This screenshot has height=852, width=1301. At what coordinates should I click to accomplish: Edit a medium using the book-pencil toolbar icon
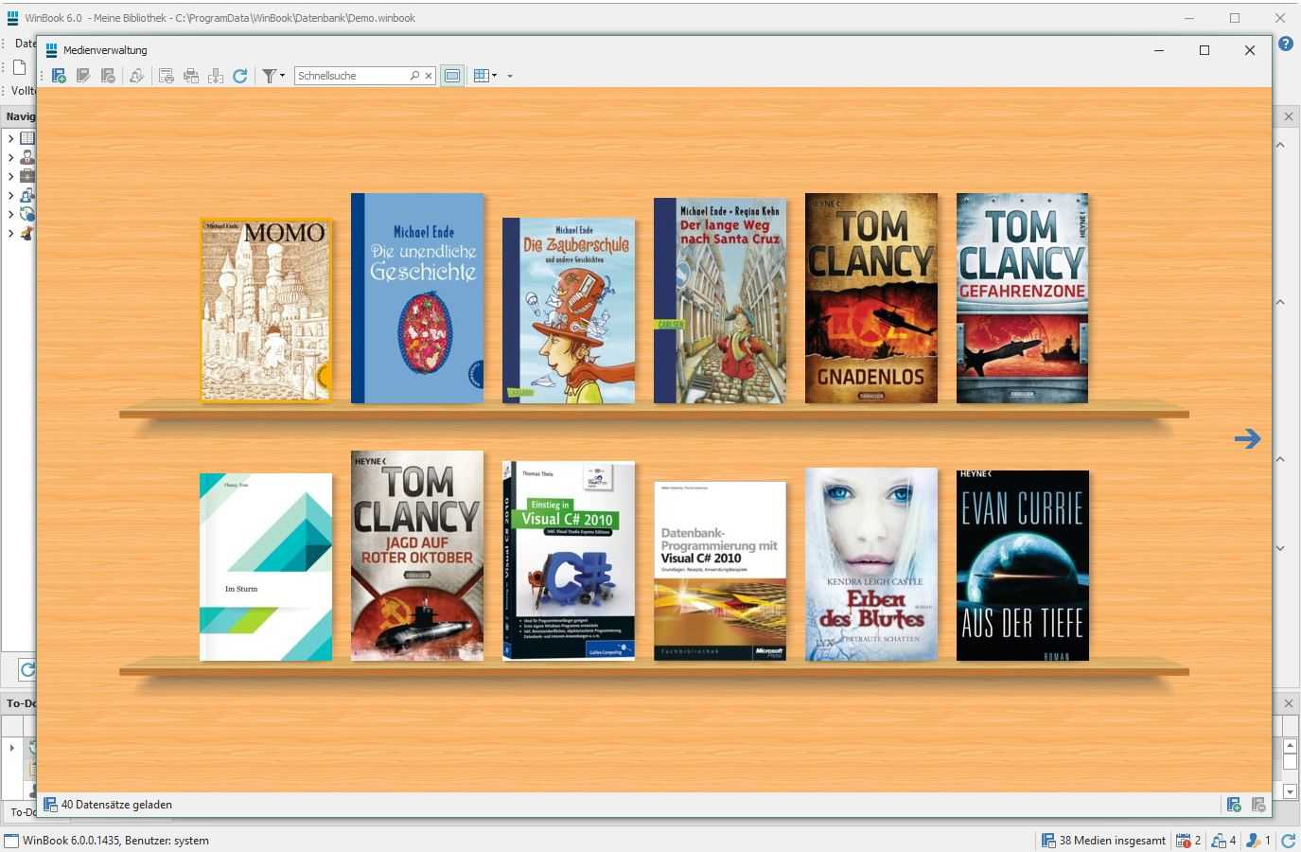pyautogui.click(x=83, y=76)
